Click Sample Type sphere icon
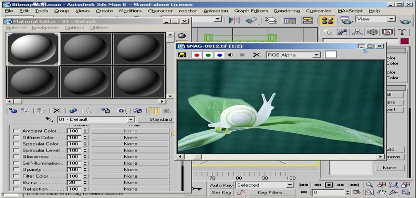 (182, 36)
